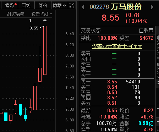Click the large current price 8.55
The height and width of the screenshot is (132, 159).
tap(110, 18)
